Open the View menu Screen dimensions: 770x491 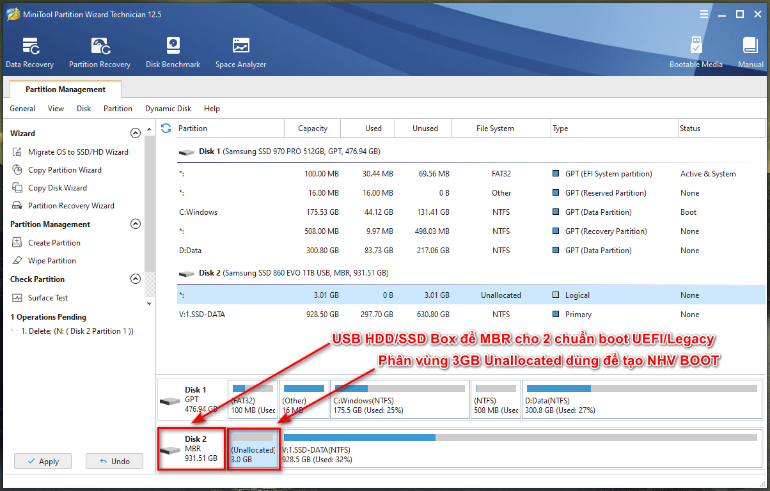(x=56, y=109)
